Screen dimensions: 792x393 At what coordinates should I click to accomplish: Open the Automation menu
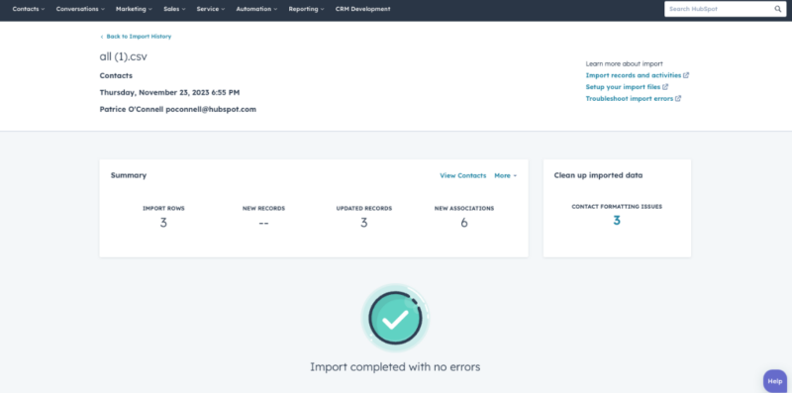(256, 9)
